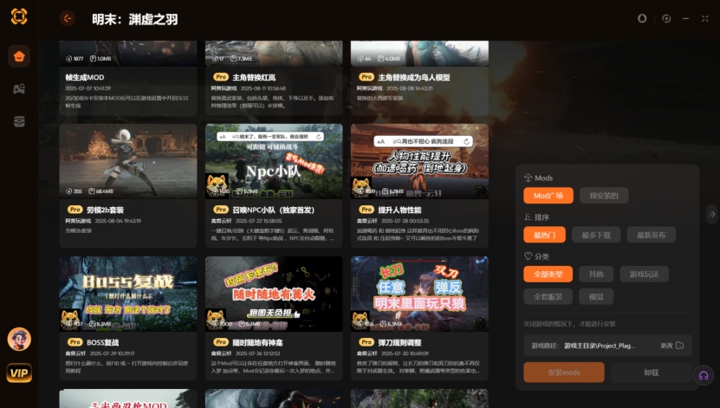Select the 主角替换红岚 title

pyautogui.click(x=254, y=77)
